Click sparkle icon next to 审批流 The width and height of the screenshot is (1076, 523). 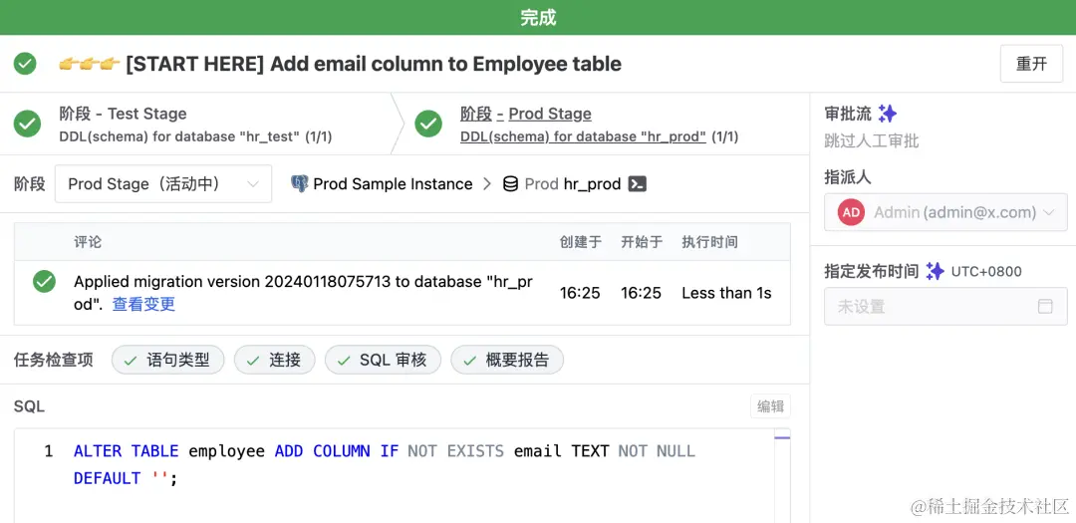[x=888, y=114]
